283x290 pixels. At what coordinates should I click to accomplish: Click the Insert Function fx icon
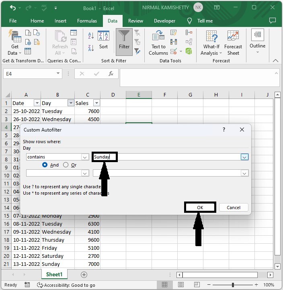tap(111, 74)
